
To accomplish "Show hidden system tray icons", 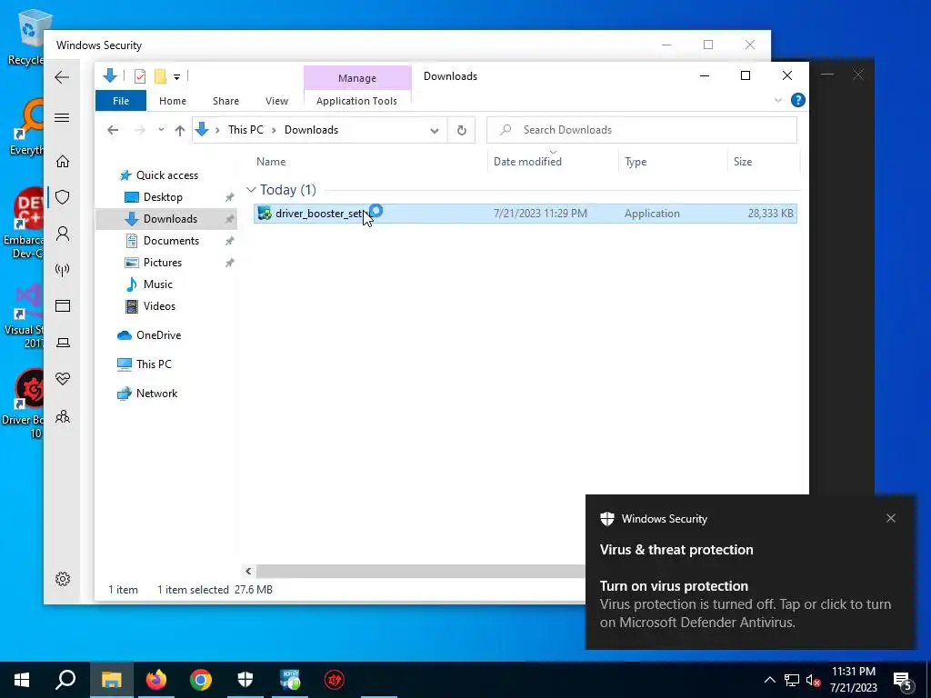I will tap(769, 680).
